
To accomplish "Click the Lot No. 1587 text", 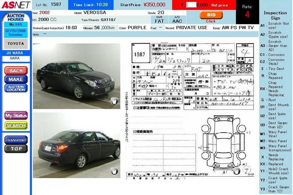I will click(x=49, y=5).
